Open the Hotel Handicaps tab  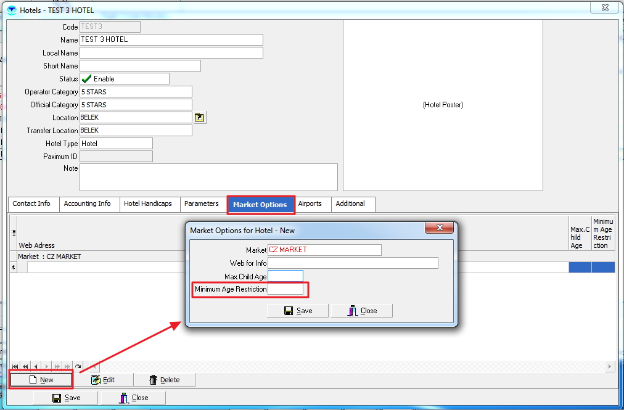(x=148, y=204)
